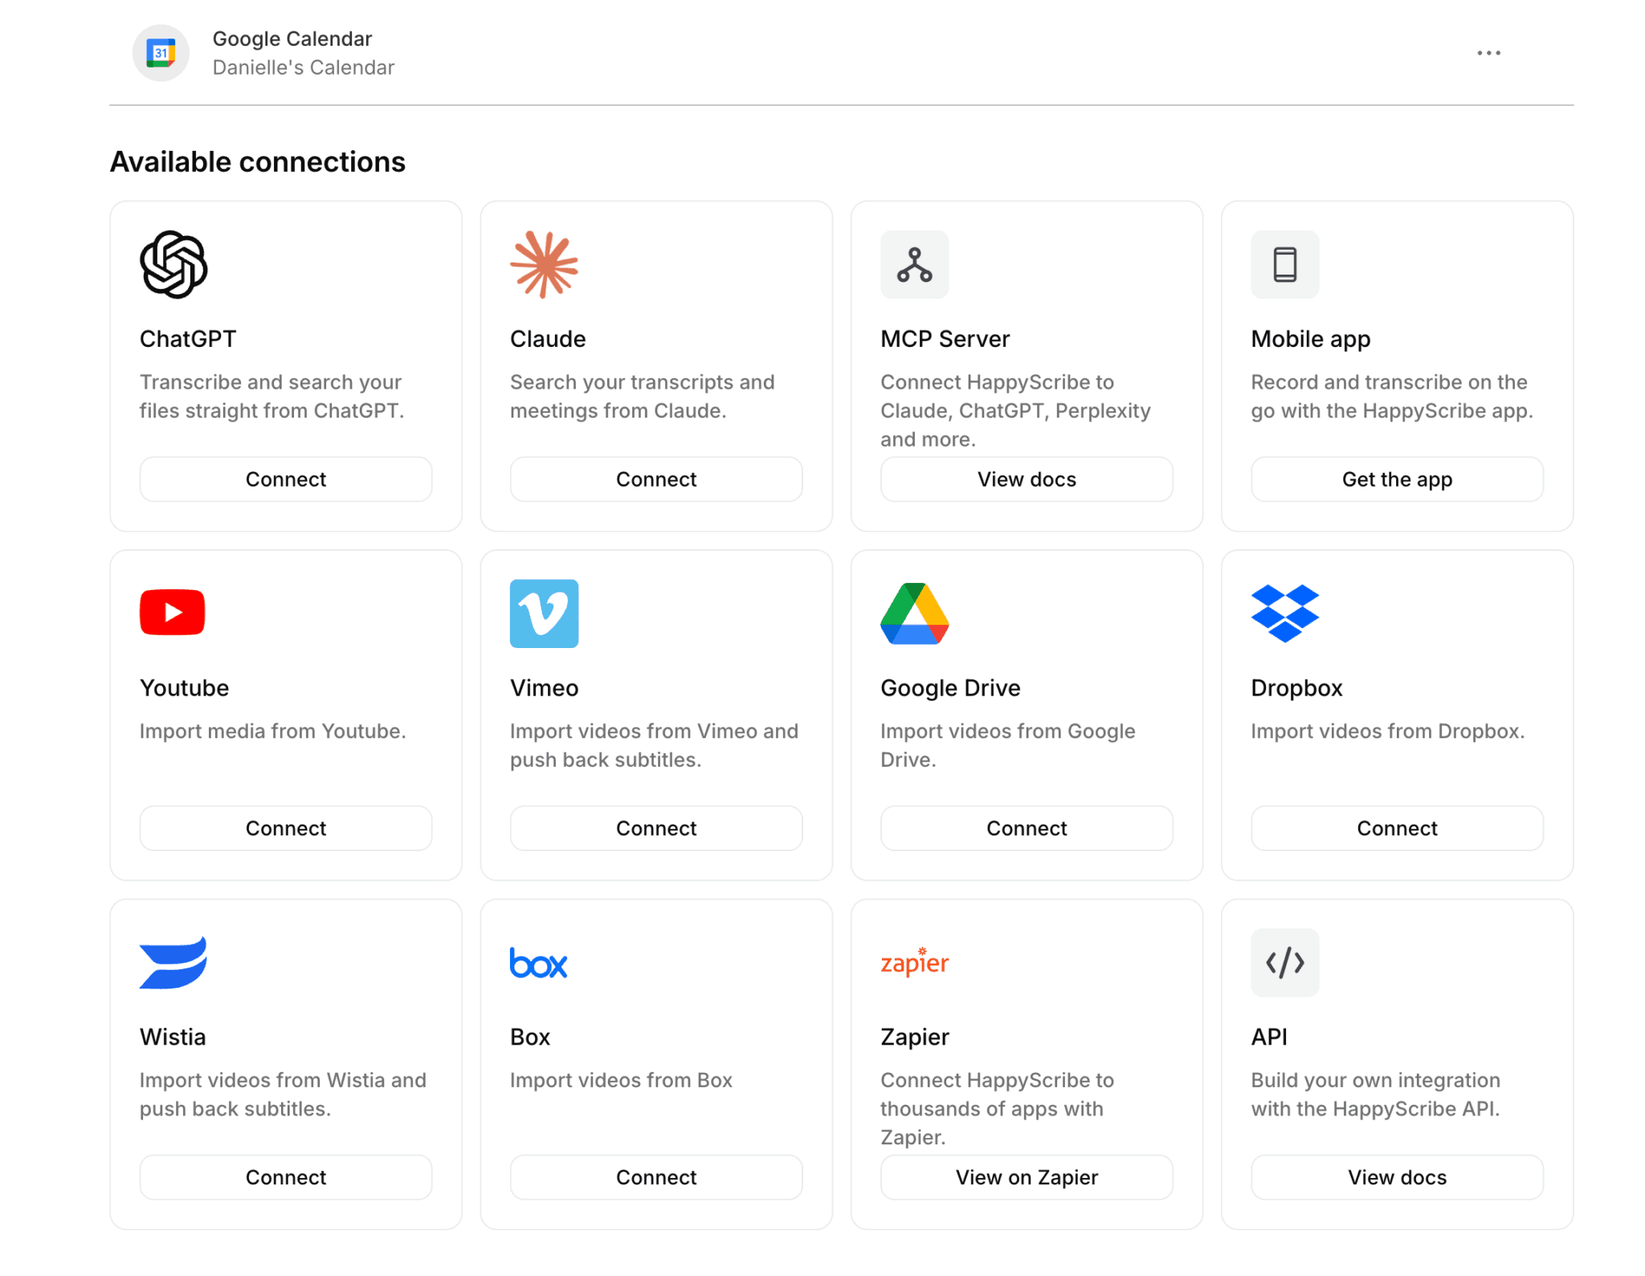Click "Import videos from Google Drive." description

(1007, 745)
